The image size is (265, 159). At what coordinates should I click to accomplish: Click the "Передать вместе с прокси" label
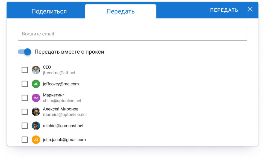[69, 52]
